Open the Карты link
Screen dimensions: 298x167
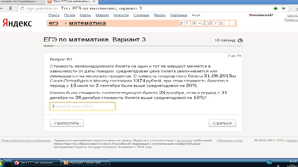pyautogui.click(x=85, y=15)
